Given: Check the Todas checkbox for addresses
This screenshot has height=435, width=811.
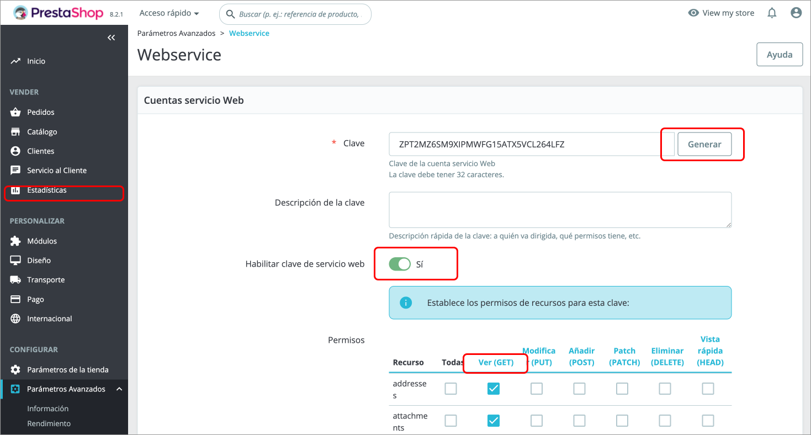Looking at the screenshot, I should point(450,389).
